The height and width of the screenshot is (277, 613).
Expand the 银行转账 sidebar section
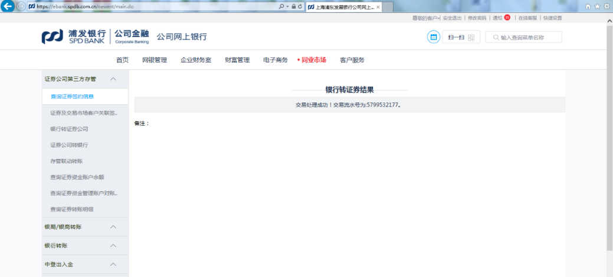point(113,246)
